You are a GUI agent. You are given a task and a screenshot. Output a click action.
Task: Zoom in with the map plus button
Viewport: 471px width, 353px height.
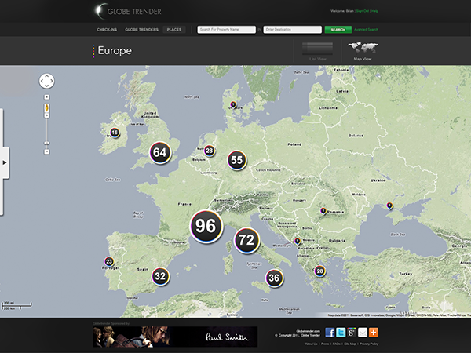point(46,96)
